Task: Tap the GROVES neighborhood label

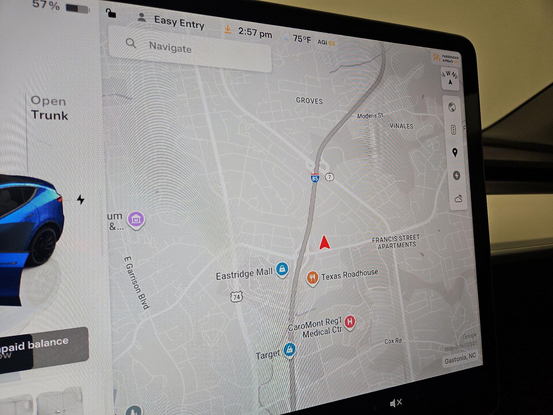Action: (x=309, y=101)
